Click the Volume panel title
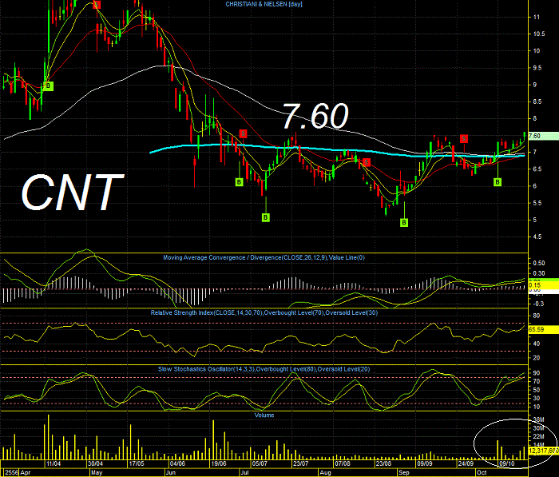Viewport: 559px width, 477px height. pos(264,415)
